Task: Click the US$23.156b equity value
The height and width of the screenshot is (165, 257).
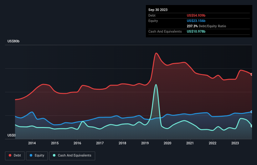Action: [196, 21]
